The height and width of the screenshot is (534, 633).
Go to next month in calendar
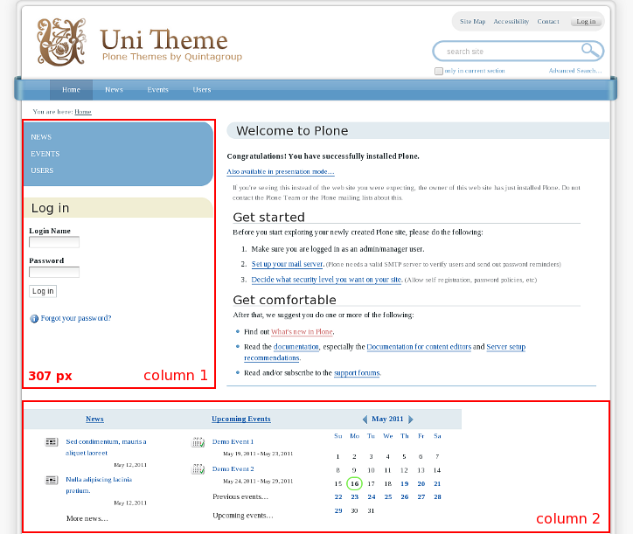[x=411, y=420]
